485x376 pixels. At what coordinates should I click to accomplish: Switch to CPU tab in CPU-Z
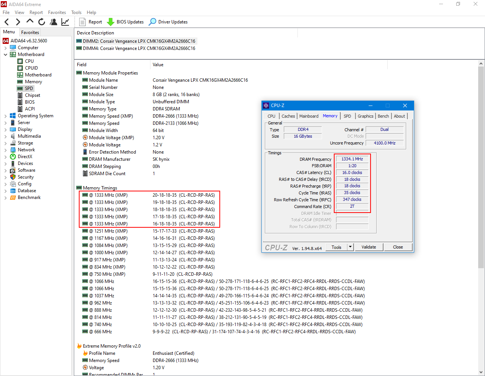(271, 116)
